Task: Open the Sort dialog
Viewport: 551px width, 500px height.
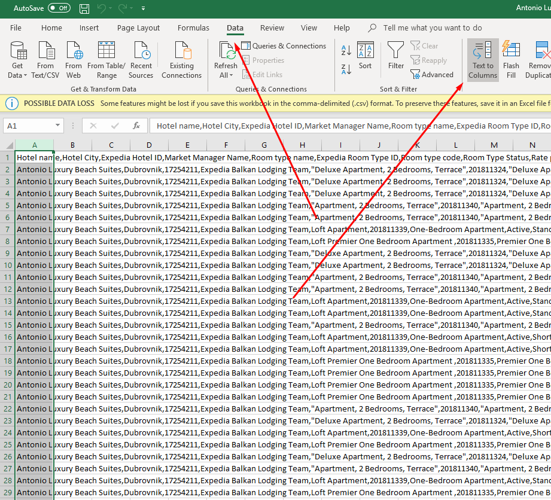Action: point(365,56)
